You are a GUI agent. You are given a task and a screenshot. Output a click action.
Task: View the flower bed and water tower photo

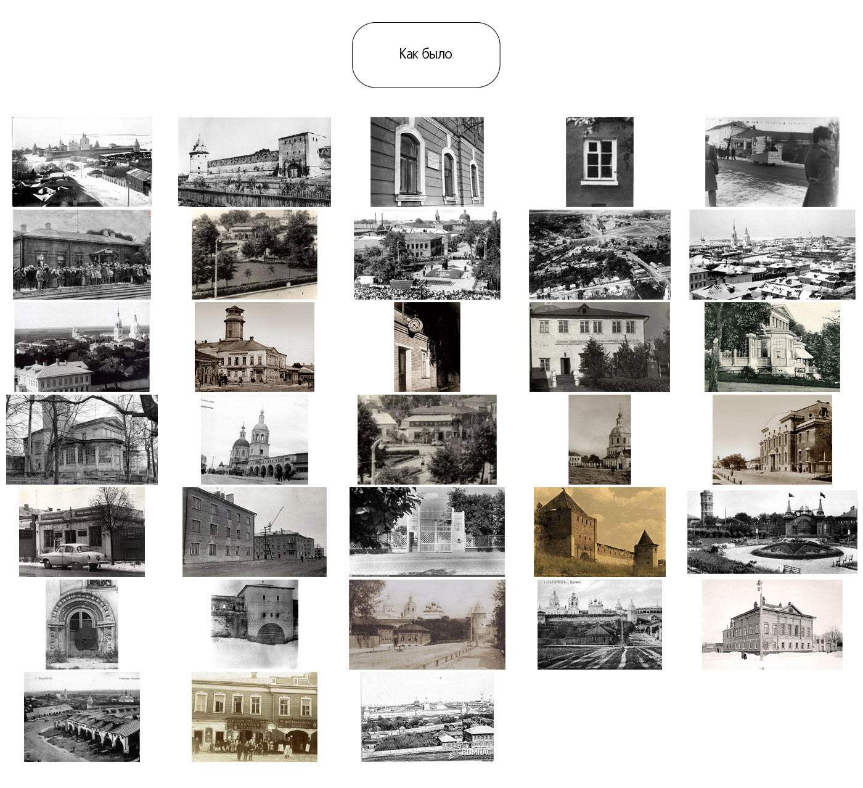(772, 531)
